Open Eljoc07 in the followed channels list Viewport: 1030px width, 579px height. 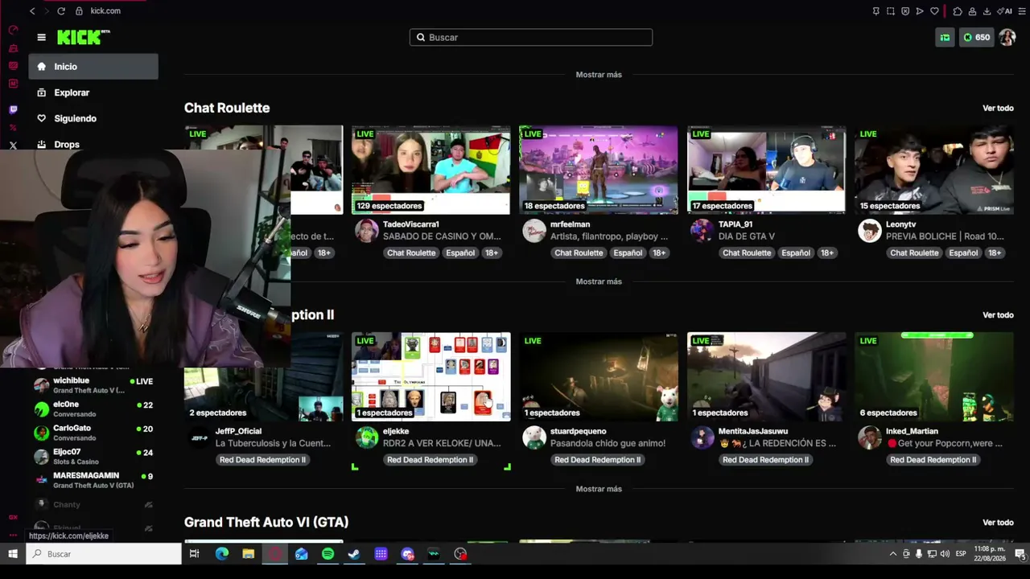coord(93,457)
